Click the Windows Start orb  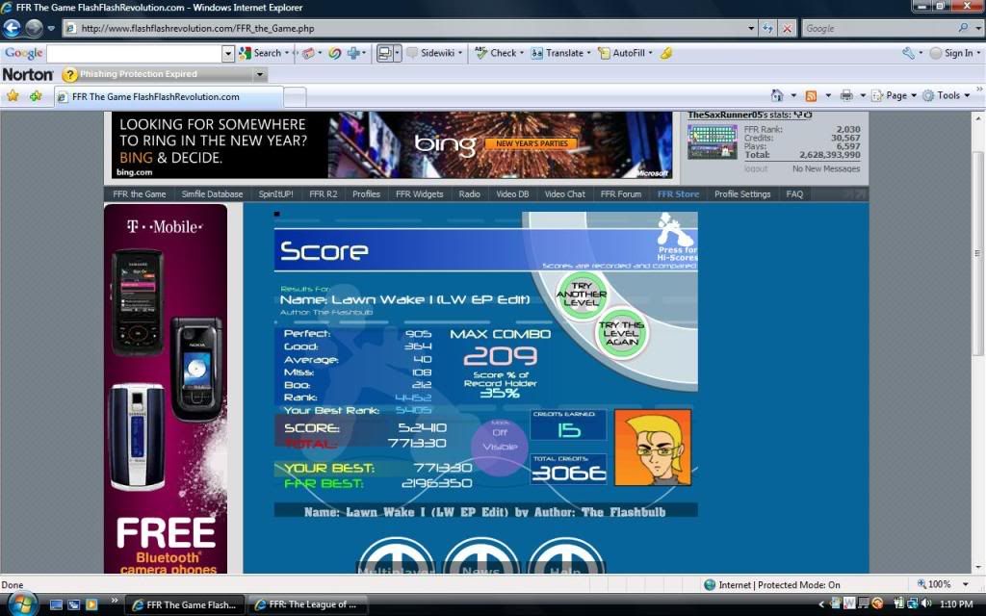[x=21, y=603]
